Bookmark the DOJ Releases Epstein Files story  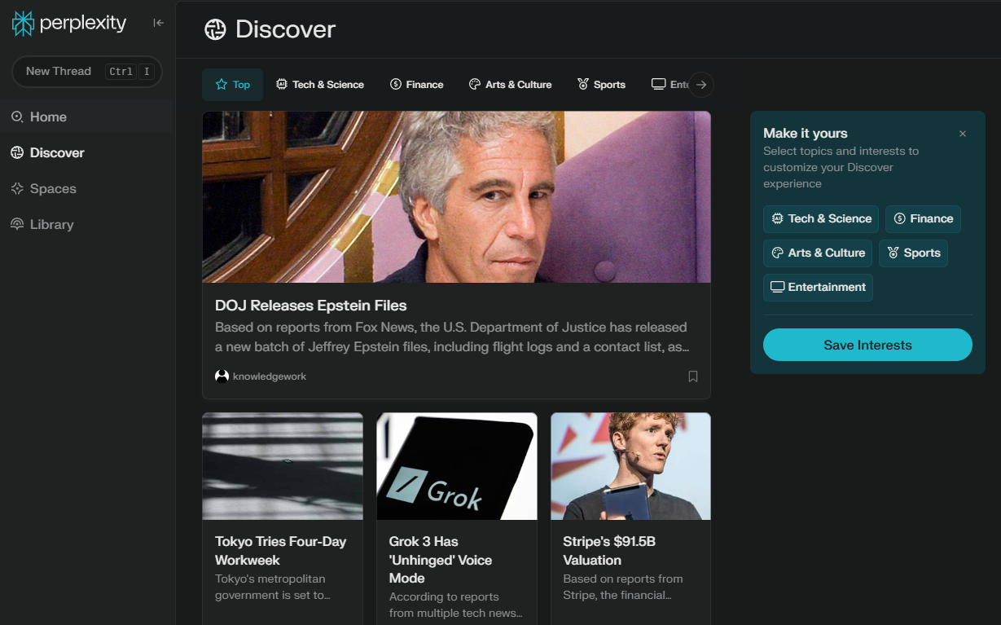[x=693, y=376]
